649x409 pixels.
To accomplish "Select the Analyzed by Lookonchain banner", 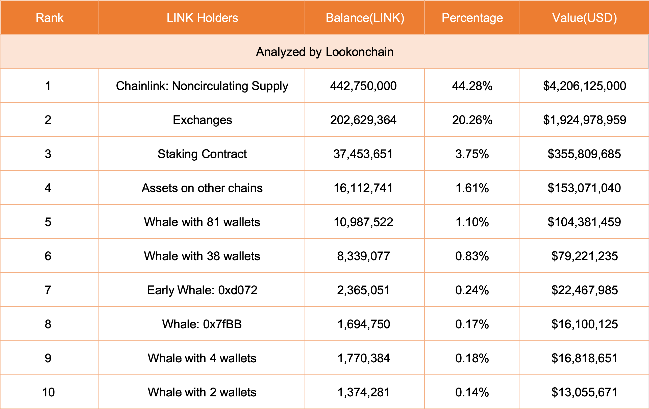I will [x=324, y=52].
